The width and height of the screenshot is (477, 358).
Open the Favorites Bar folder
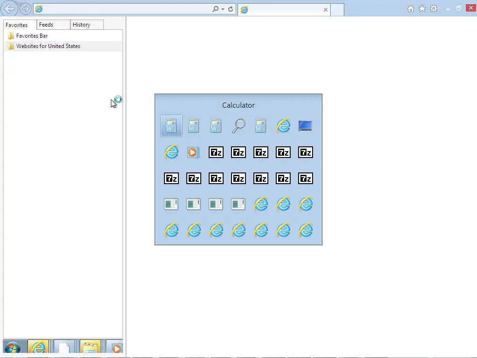point(63,36)
